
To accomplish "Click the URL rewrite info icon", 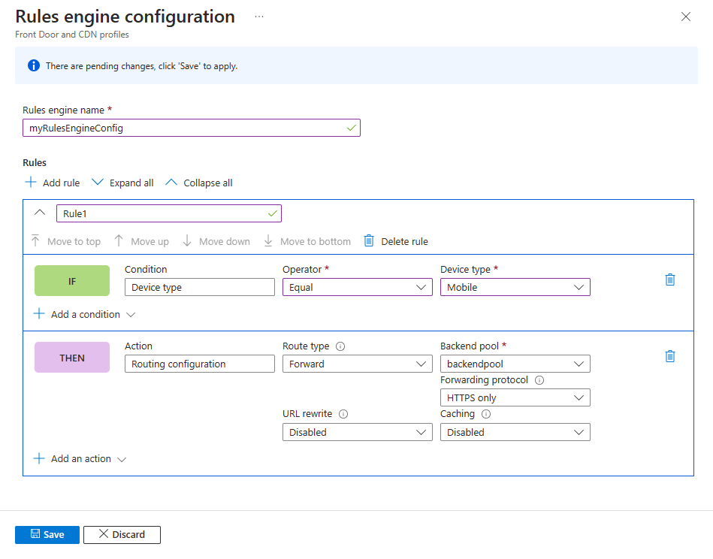I will [343, 414].
